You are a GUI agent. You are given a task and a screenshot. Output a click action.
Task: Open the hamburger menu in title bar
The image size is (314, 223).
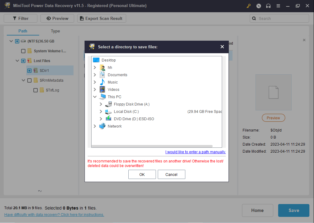click(x=278, y=6)
